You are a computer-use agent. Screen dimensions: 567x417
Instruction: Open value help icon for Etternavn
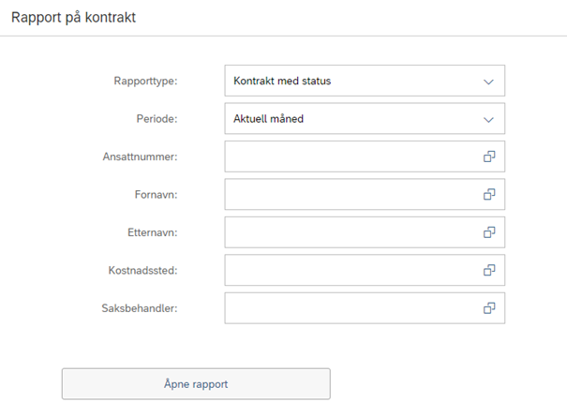pyautogui.click(x=489, y=232)
